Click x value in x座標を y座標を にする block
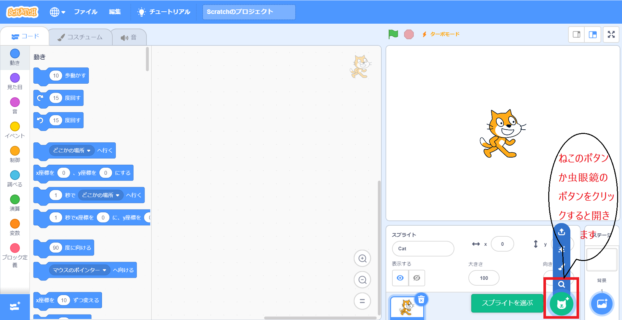The image size is (622, 320). [x=64, y=173]
